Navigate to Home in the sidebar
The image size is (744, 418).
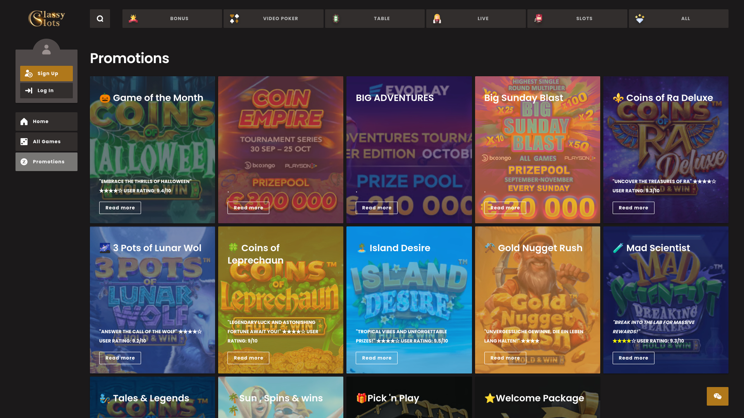(46, 121)
